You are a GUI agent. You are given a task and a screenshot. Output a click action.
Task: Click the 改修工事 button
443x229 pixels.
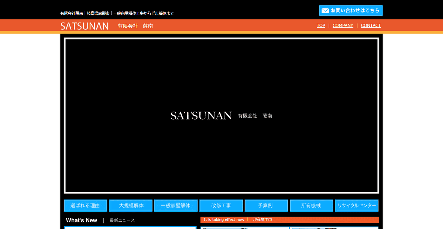tap(221, 205)
